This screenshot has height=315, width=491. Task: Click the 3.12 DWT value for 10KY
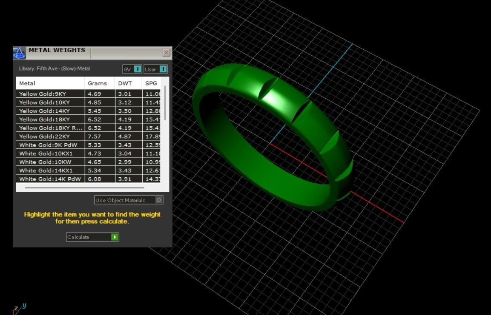coord(125,102)
